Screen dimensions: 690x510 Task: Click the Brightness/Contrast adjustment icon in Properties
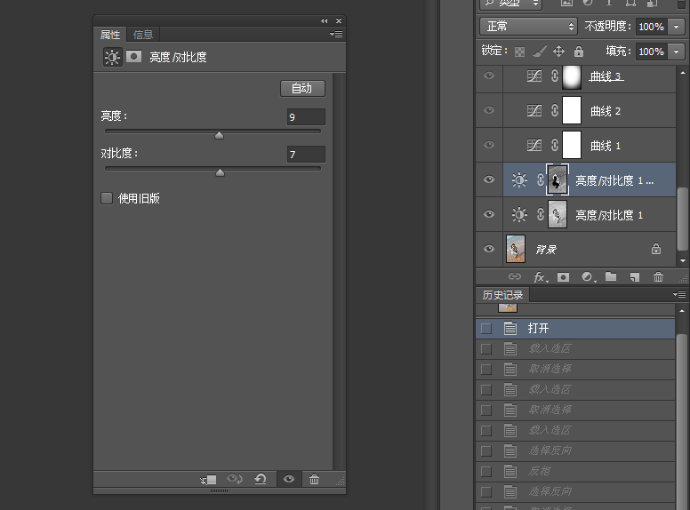(112, 57)
